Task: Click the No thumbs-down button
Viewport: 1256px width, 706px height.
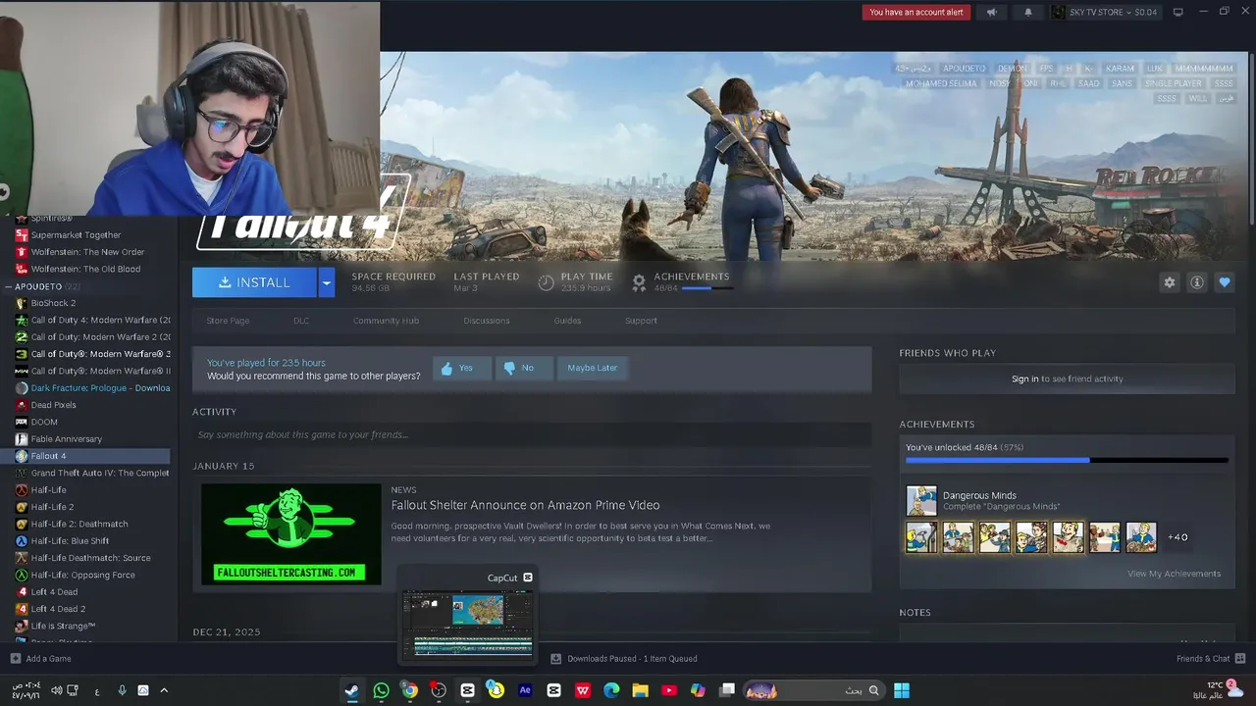Action: [x=524, y=368]
